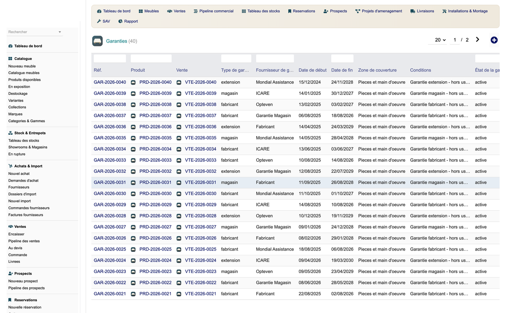Click the Garanties module couch icon
The height and width of the screenshot is (313, 505).
98,41
